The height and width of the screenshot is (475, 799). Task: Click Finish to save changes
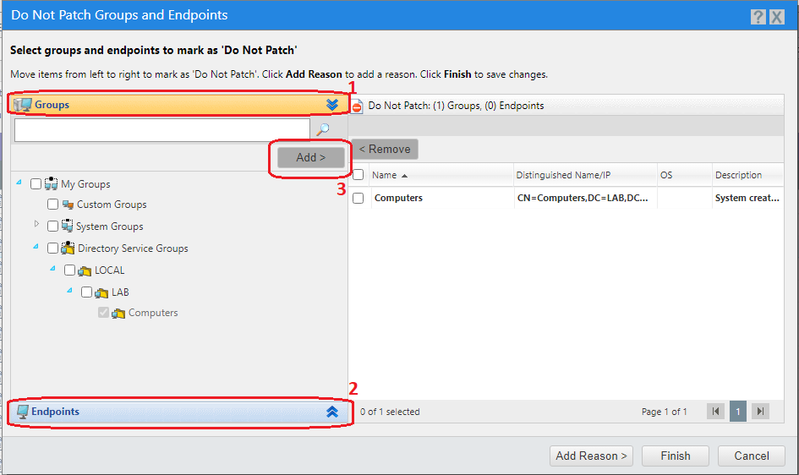coord(676,456)
